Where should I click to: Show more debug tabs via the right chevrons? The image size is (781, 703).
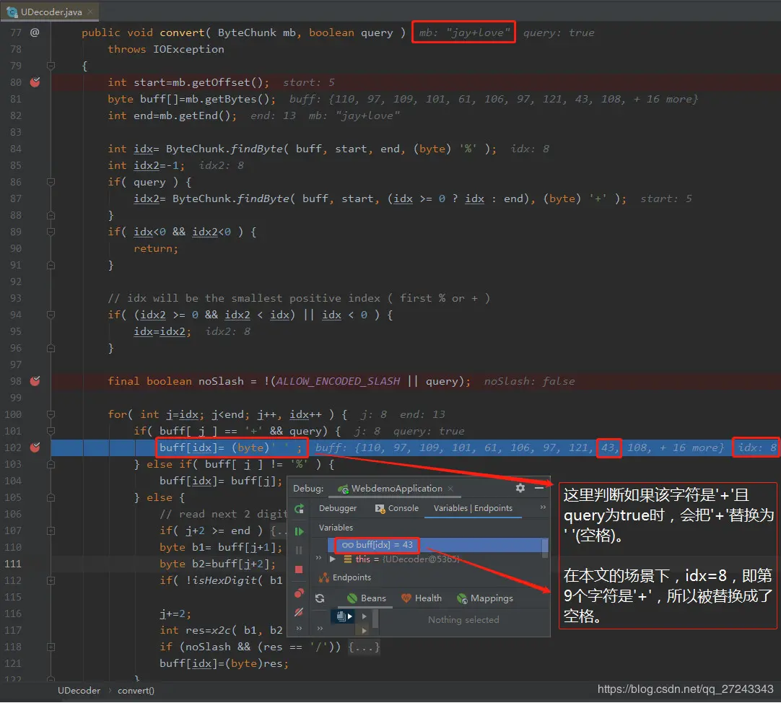click(543, 507)
